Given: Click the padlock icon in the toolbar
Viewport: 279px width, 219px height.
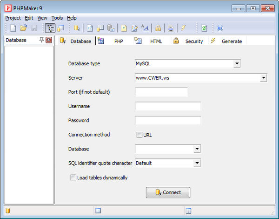Looking at the screenshot, I should click(x=158, y=28).
